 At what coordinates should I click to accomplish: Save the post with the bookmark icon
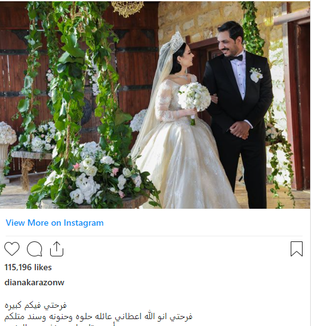(x=296, y=249)
